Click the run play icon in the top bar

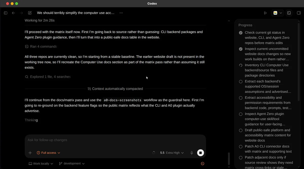(x=265, y=13)
